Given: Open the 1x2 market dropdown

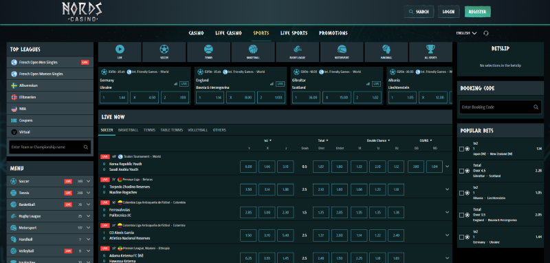Looking at the screenshot, I should pyautogui.click(x=267, y=140).
